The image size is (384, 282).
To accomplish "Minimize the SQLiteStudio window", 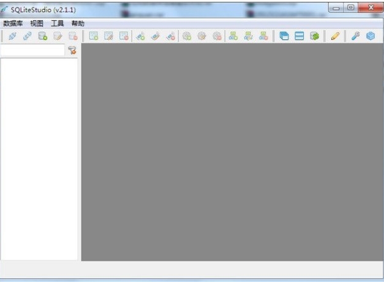I will [336, 8].
